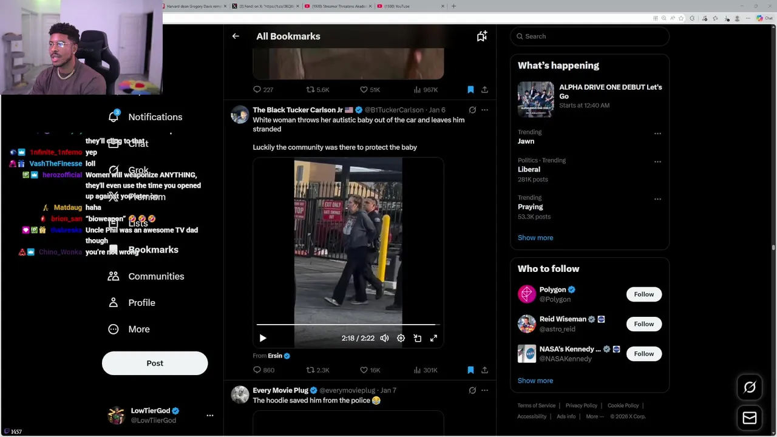The width and height of the screenshot is (777, 437).
Task: Expand video to fullscreen
Action: (x=433, y=338)
